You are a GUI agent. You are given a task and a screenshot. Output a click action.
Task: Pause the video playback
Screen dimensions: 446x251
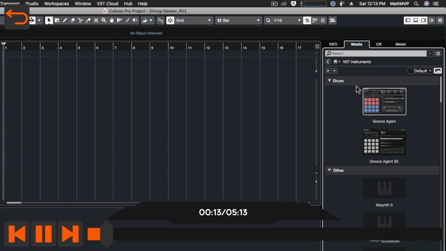click(43, 234)
